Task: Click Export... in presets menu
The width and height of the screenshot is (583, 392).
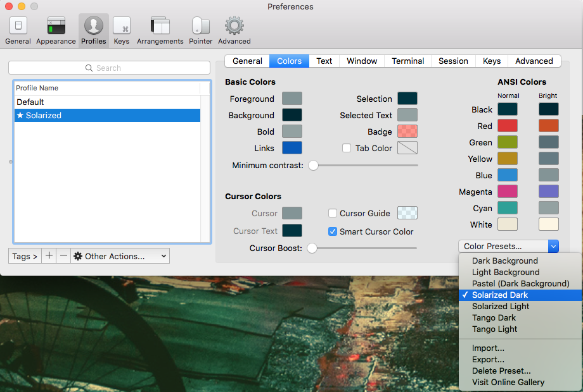Action: 520,360
